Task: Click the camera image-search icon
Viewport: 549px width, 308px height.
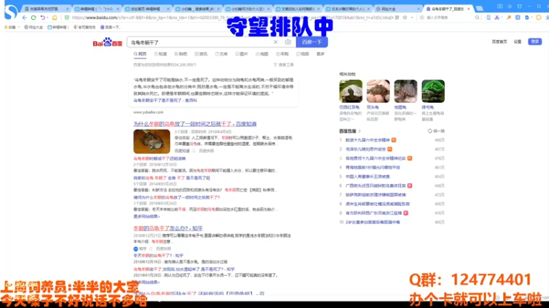Action: click(288, 42)
